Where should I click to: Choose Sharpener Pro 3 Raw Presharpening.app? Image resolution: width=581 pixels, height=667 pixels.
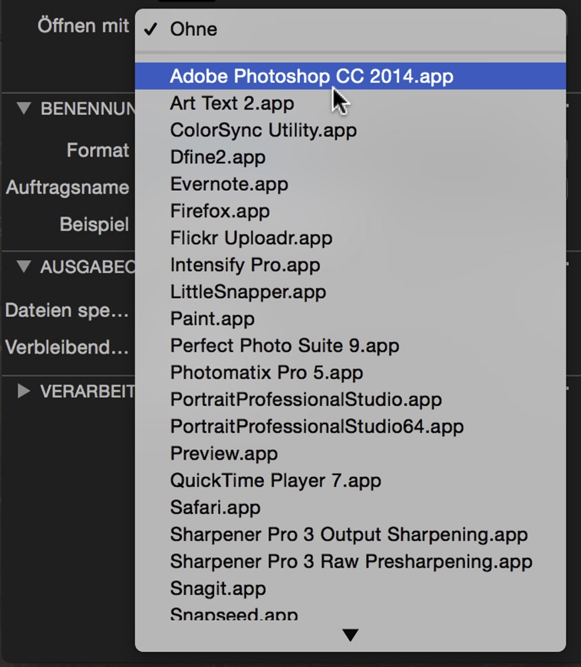(x=350, y=562)
